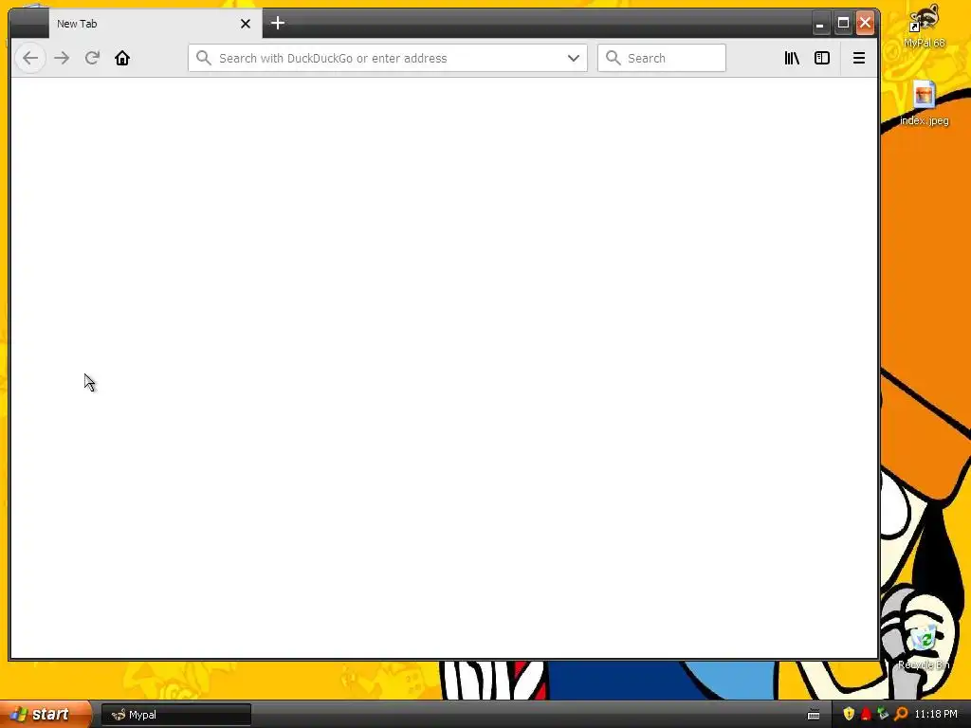Open the home page via house icon

tap(122, 58)
